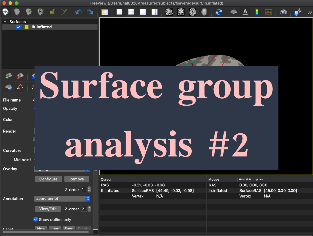The image size is (313, 236).
Task: Switch to the sagittal slice view
Action: (169, 12)
